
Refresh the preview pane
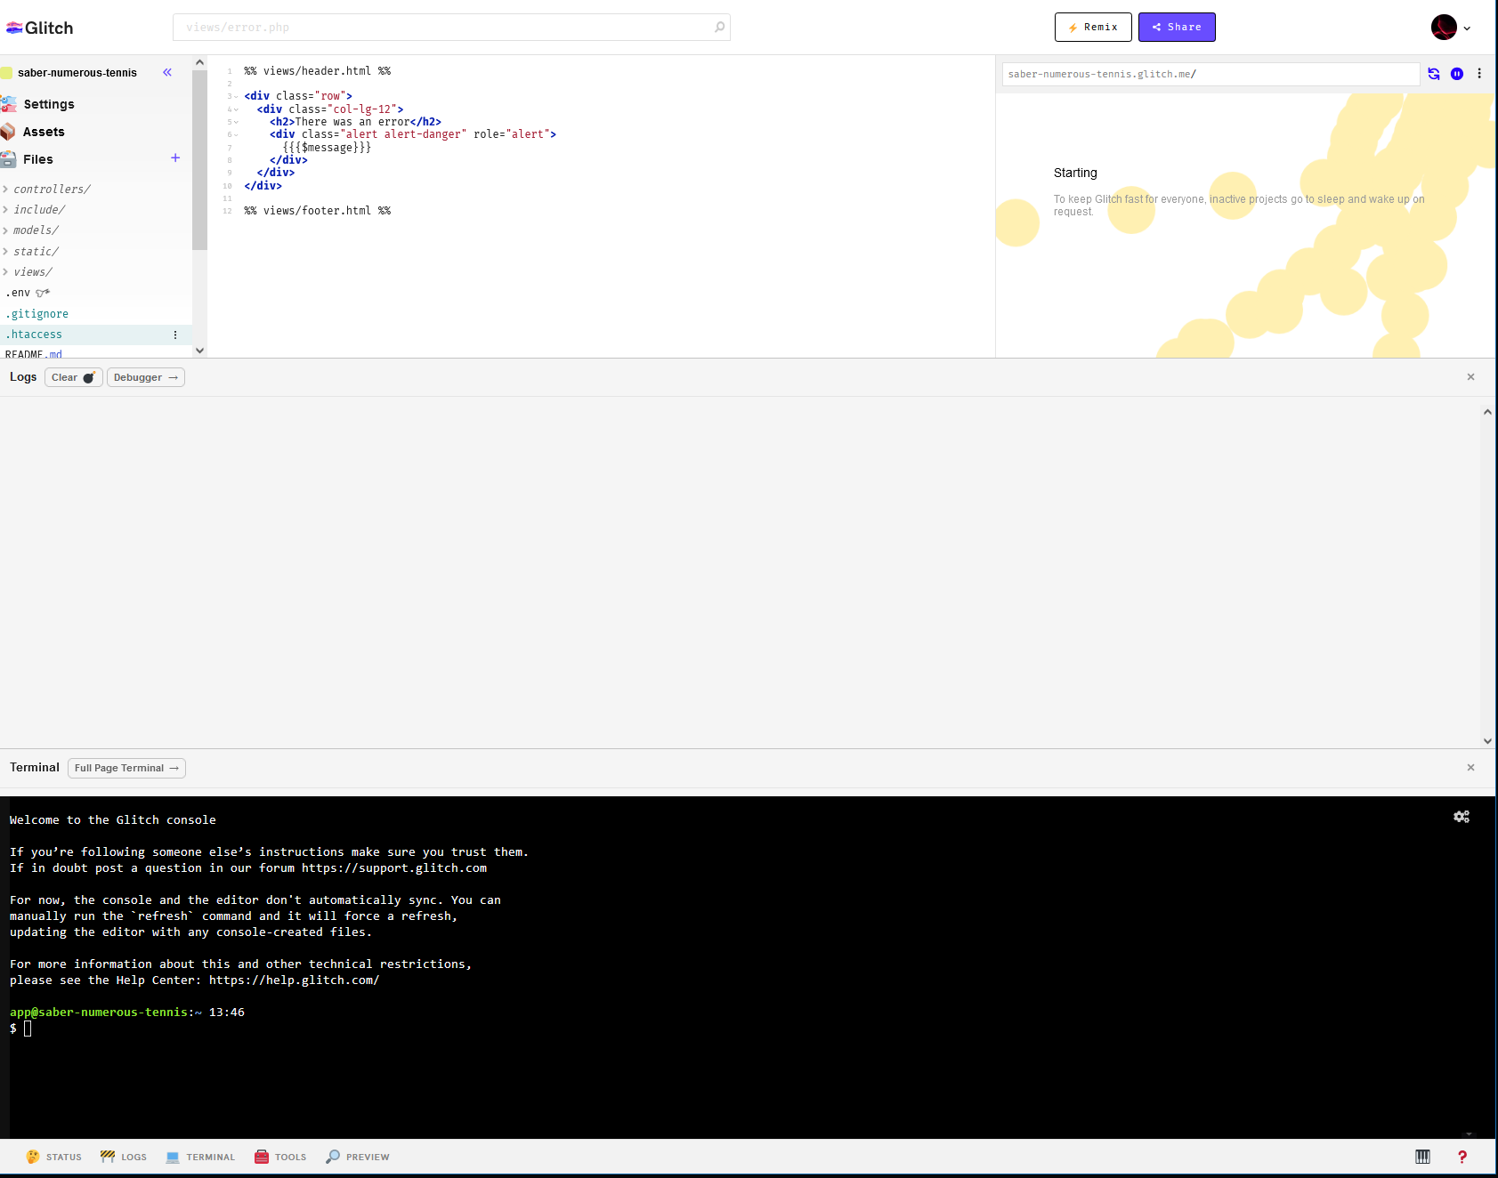pos(1434,74)
